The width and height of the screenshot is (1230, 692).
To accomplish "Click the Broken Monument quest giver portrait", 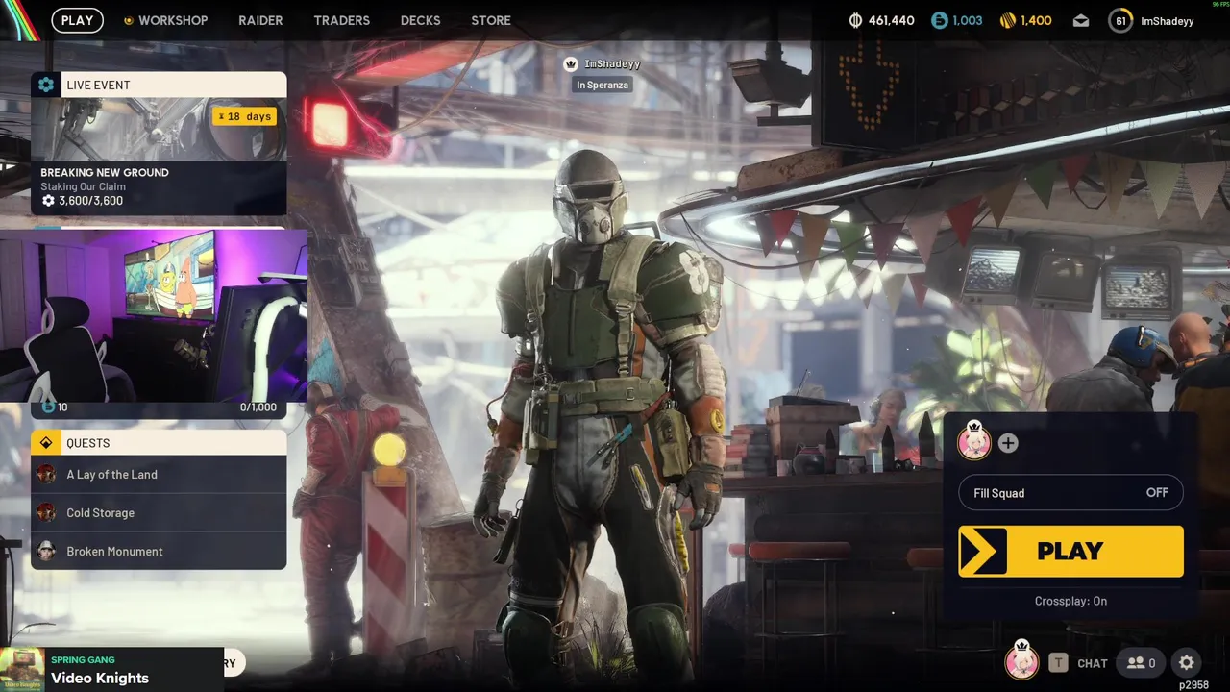I will pos(46,551).
